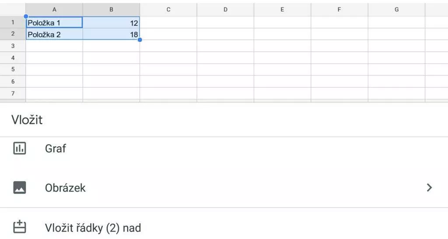Image resolution: width=448 pixels, height=239 pixels.
Task: Select the Obrázek menu entry
Action: (224, 187)
